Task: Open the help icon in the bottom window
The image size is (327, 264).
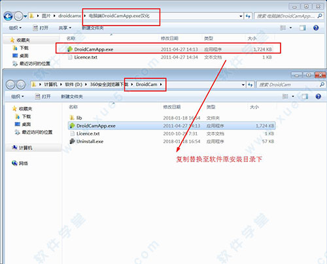Action: point(318,97)
